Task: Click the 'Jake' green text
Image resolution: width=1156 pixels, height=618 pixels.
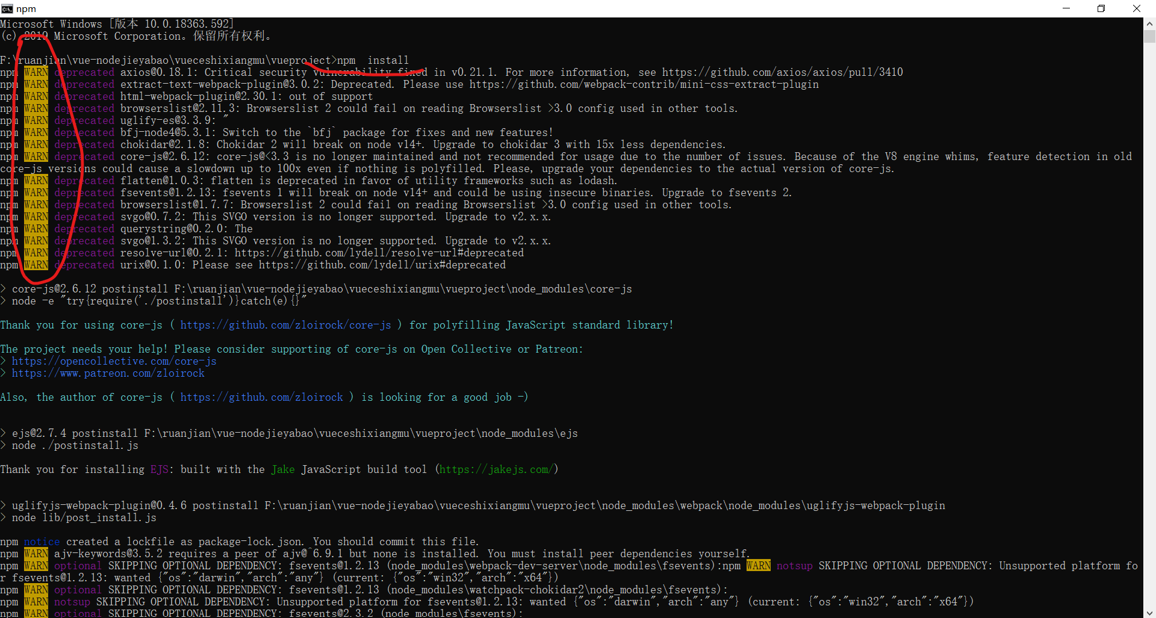Action: tap(283, 469)
